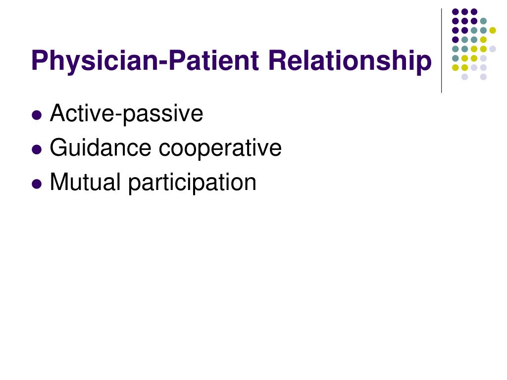
Task: Click the bullet dot before Mutual participation
Action: pos(37,184)
